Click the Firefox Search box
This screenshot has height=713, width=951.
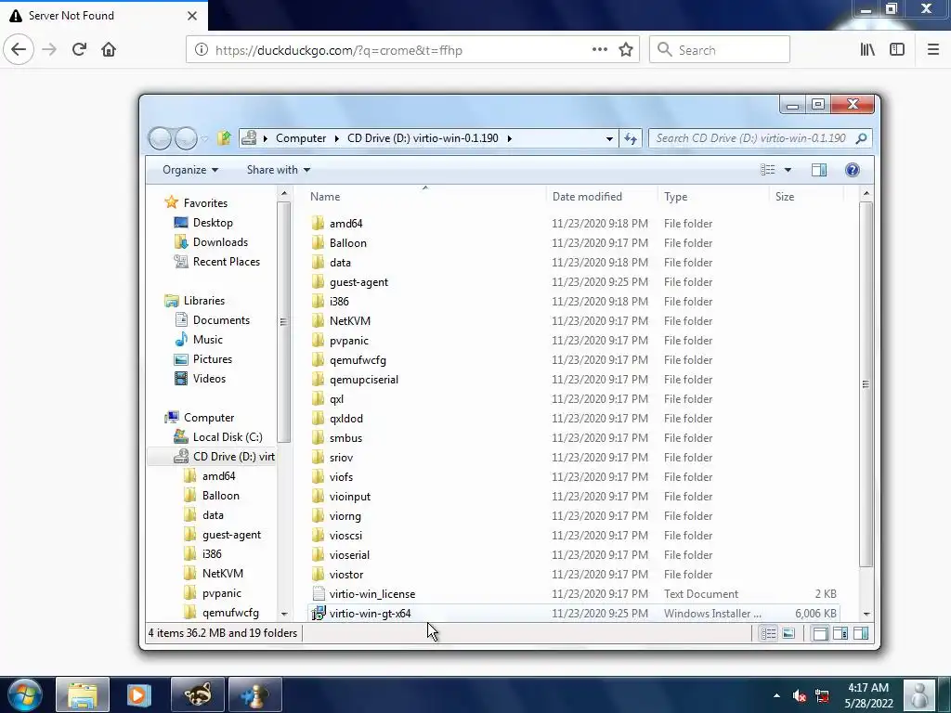[x=720, y=50]
